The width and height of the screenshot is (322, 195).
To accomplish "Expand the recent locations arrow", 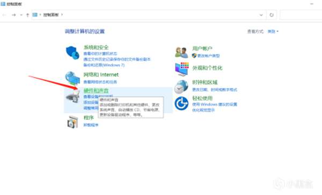I will (x=21, y=15).
